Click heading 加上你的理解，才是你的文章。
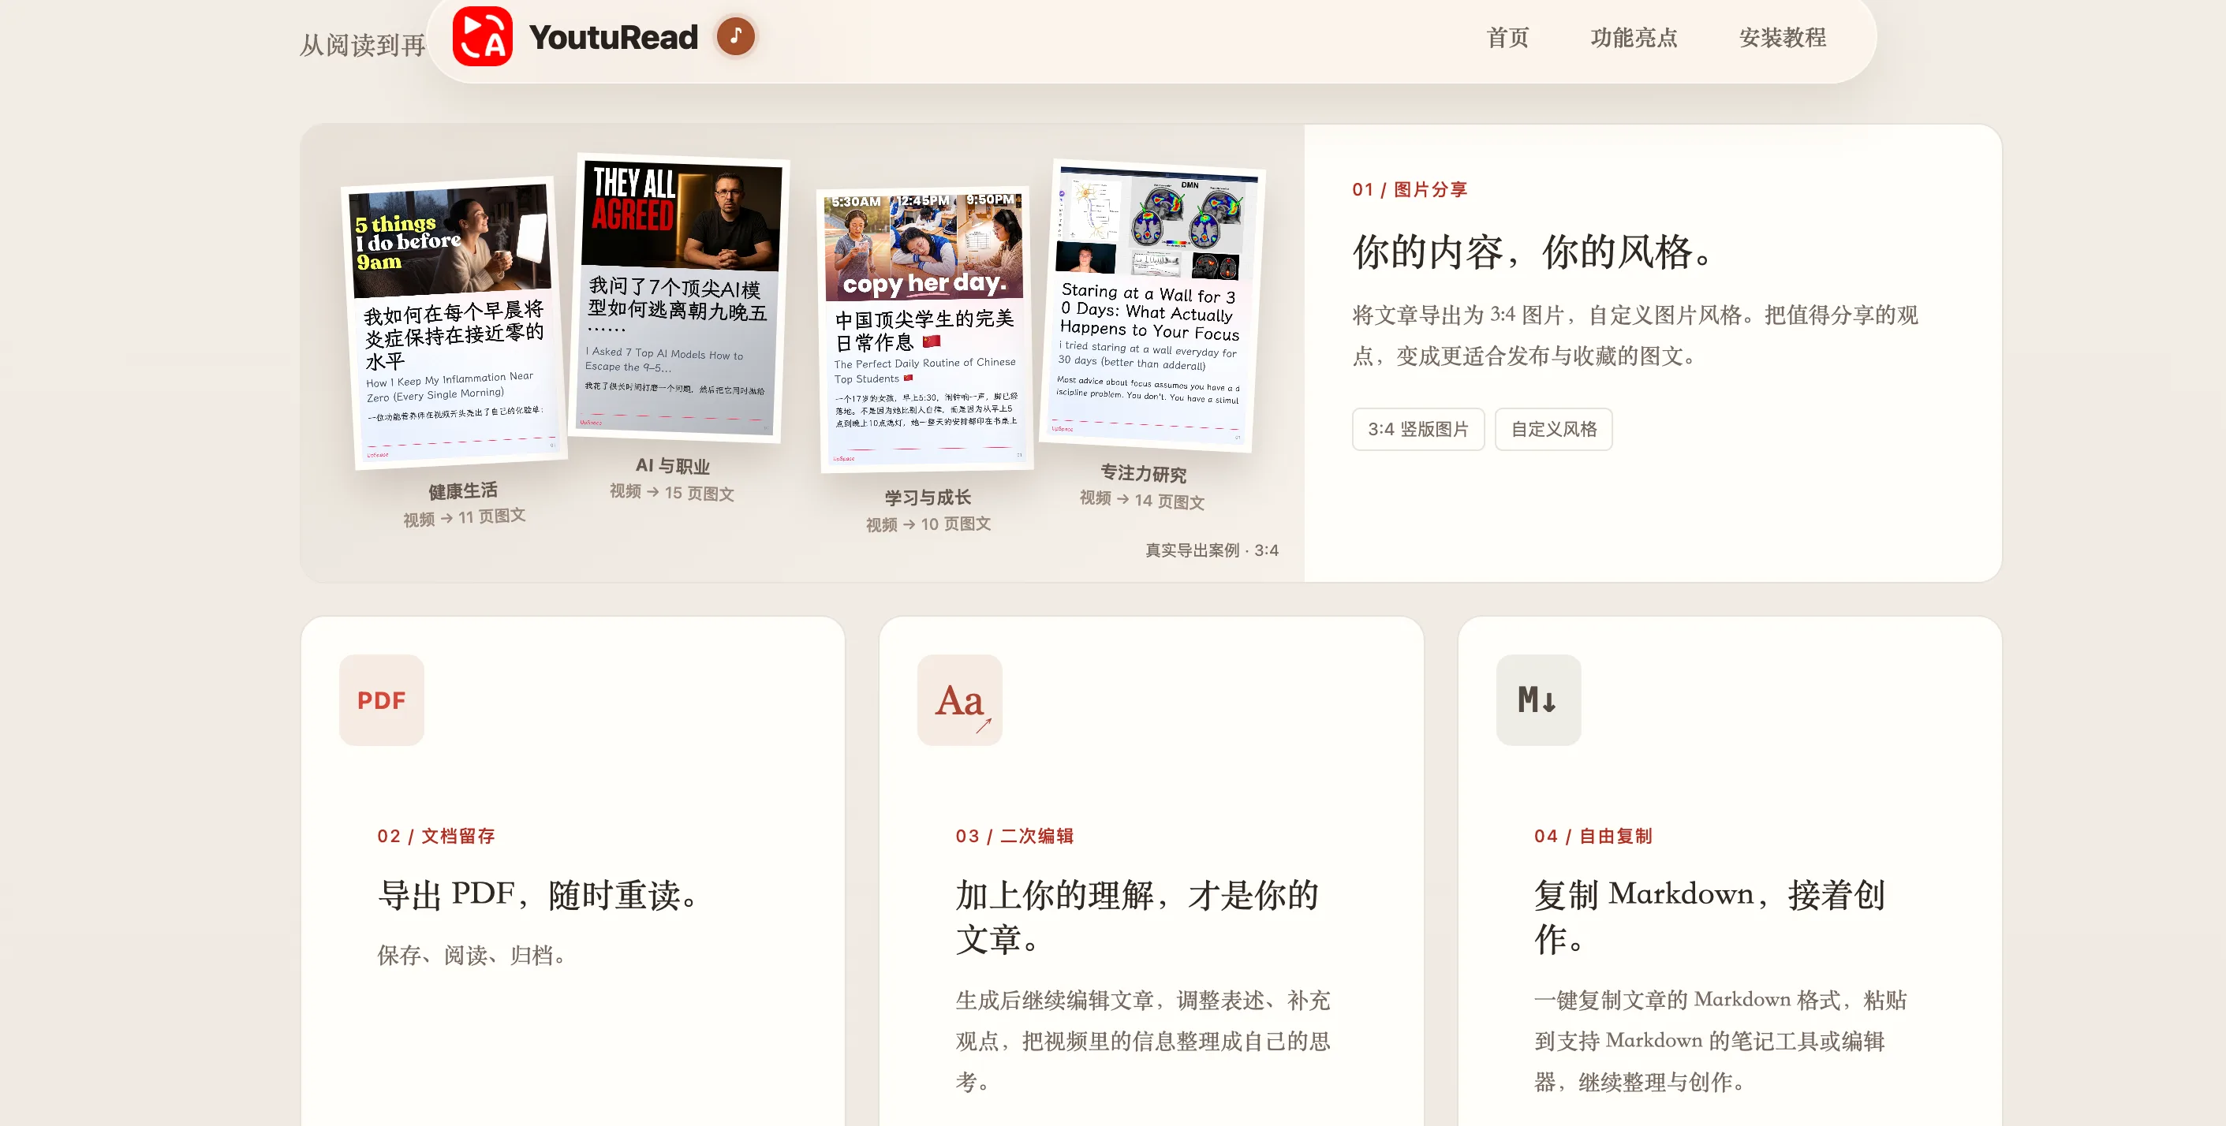The height and width of the screenshot is (1126, 2226). point(1137,917)
